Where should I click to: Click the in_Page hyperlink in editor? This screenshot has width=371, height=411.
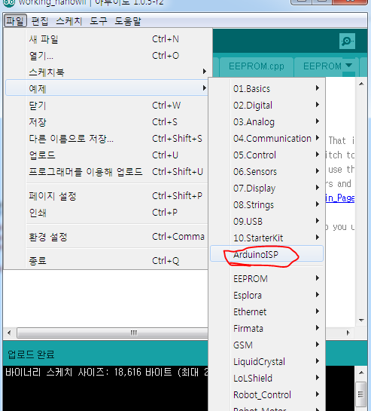tap(340, 198)
